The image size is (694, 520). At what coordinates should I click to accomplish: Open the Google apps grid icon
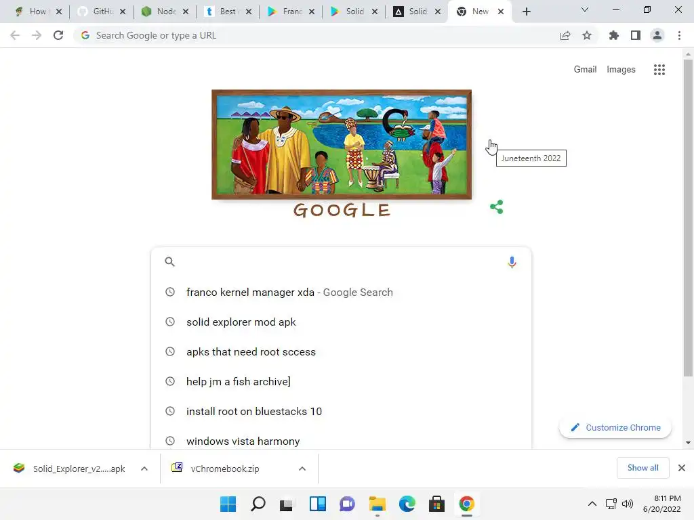(659, 70)
